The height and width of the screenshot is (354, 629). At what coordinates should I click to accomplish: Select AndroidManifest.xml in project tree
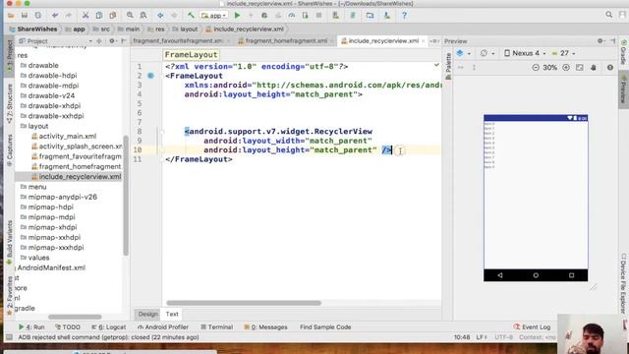pos(50,267)
